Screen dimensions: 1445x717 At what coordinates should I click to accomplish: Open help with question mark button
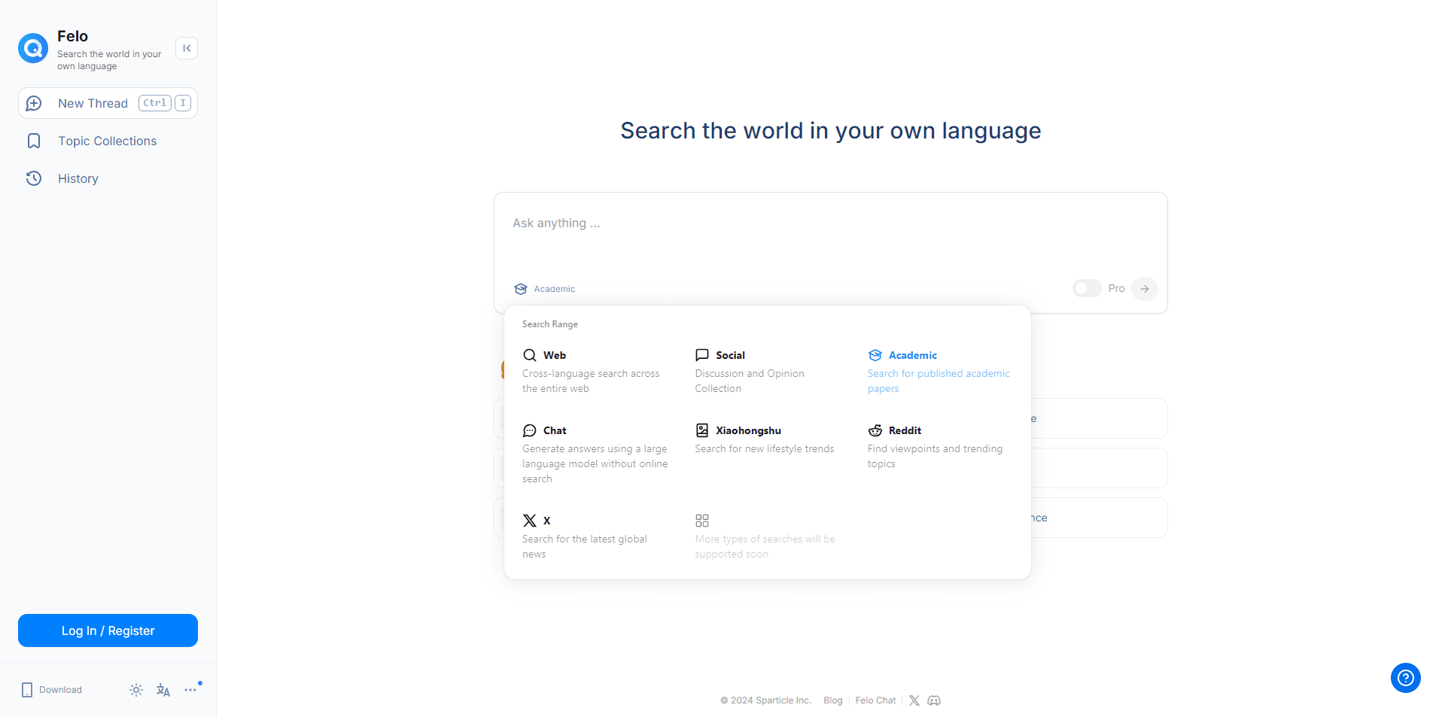pos(1406,678)
